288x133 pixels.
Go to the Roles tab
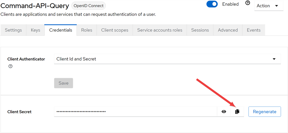coord(87,30)
